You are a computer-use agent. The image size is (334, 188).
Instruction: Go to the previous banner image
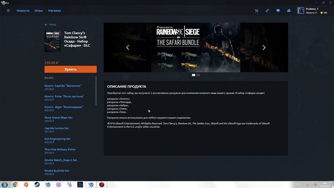(127, 48)
